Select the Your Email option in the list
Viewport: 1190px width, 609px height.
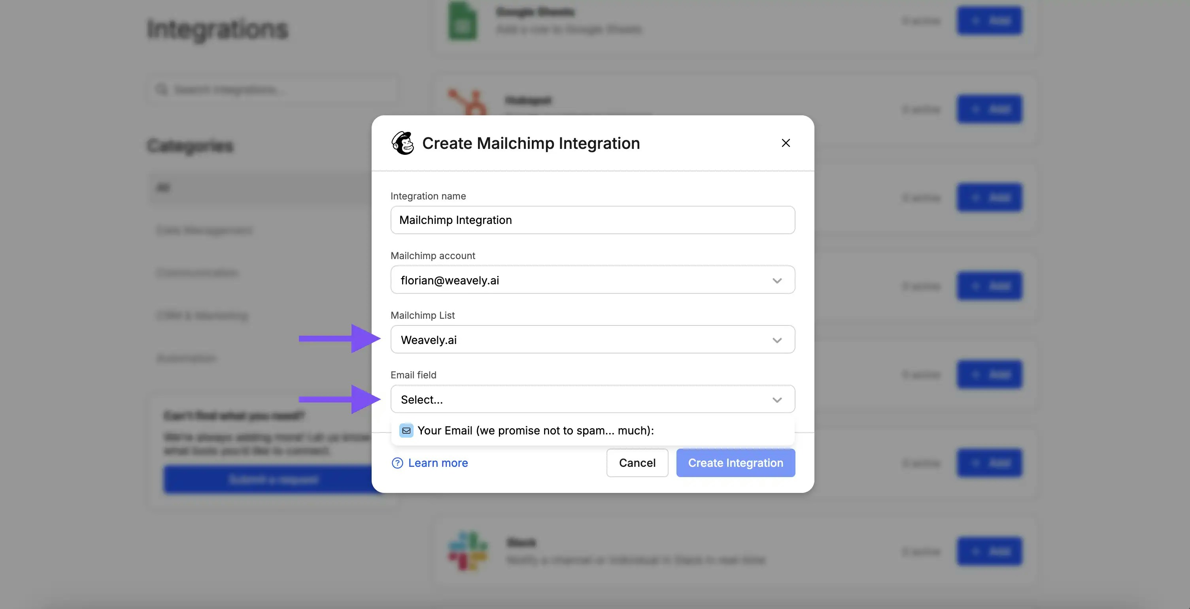tap(536, 430)
